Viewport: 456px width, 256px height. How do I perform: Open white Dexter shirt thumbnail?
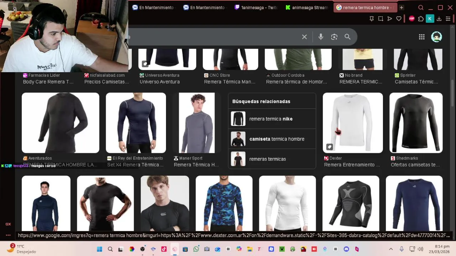[353, 123]
